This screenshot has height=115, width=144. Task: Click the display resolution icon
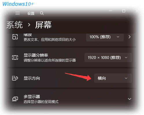coord(15,57)
